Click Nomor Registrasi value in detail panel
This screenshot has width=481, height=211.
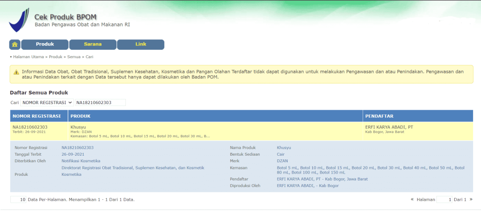click(78, 148)
